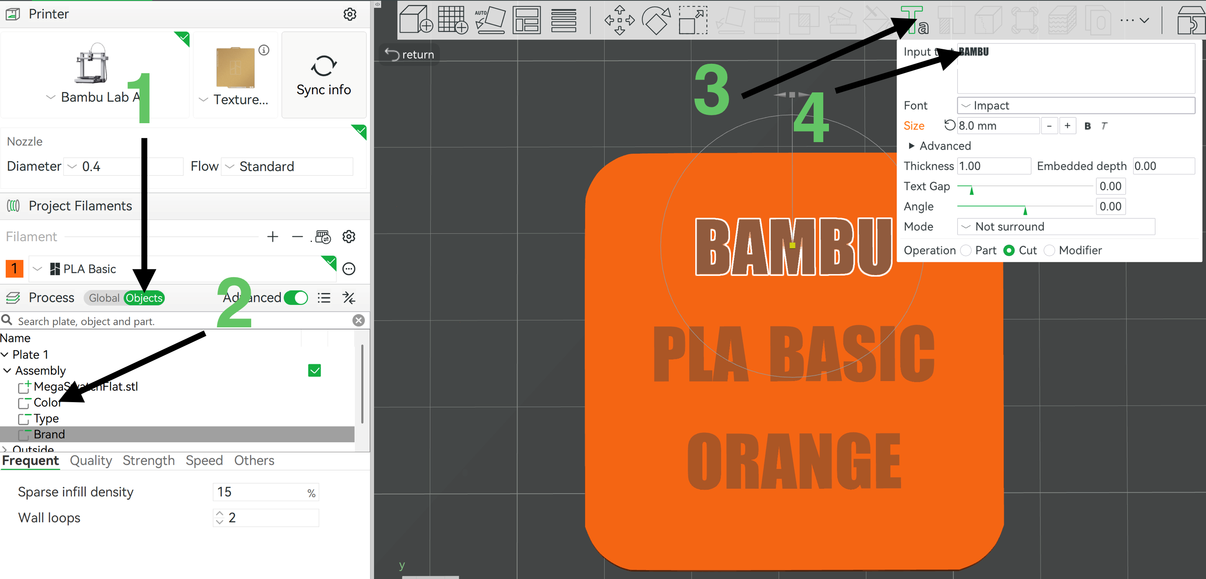Click the Split to layers lines icon

(x=563, y=20)
